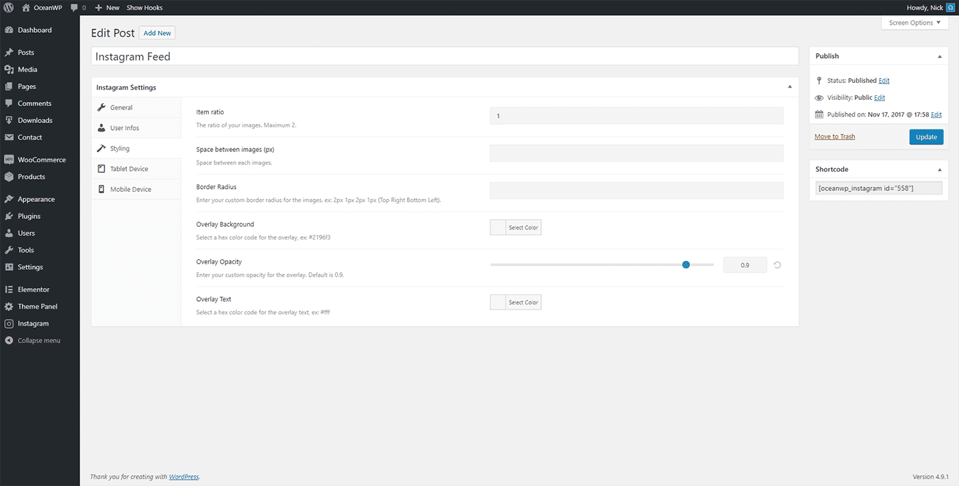
Task: Select Color for Overlay Background
Action: pos(516,228)
